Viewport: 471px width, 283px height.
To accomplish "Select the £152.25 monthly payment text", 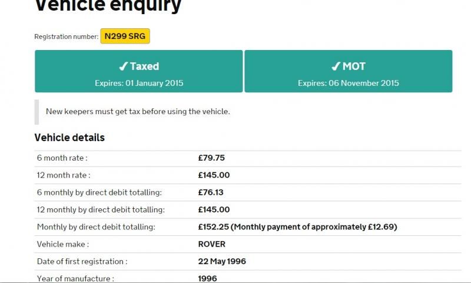I will [297, 227].
